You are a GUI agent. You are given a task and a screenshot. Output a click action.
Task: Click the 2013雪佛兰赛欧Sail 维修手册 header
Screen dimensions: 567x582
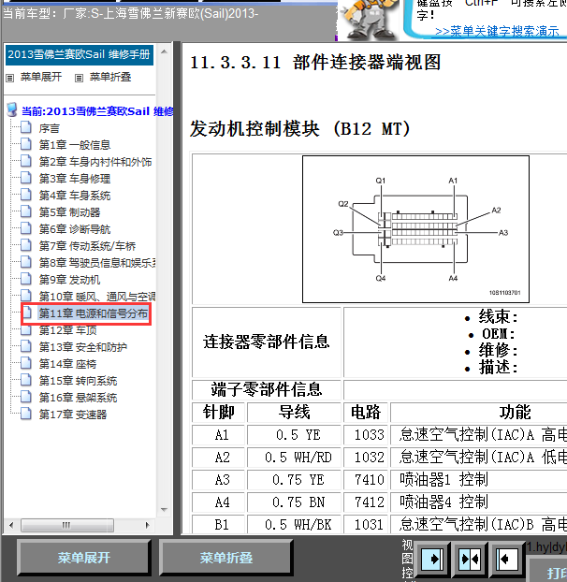pos(79,55)
